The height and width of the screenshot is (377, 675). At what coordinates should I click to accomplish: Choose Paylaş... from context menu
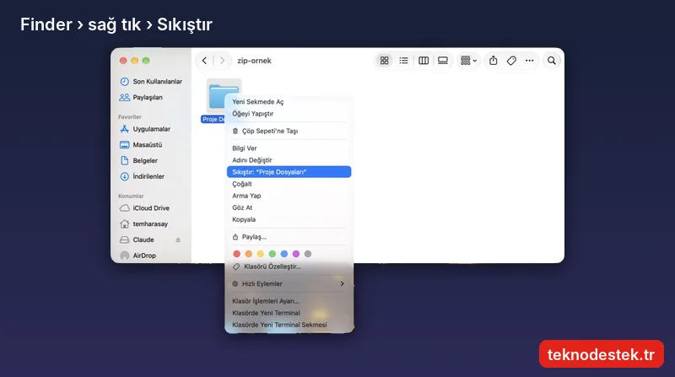click(x=289, y=237)
